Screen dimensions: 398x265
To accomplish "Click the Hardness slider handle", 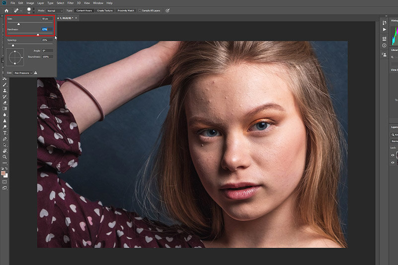I will tap(38, 34).
